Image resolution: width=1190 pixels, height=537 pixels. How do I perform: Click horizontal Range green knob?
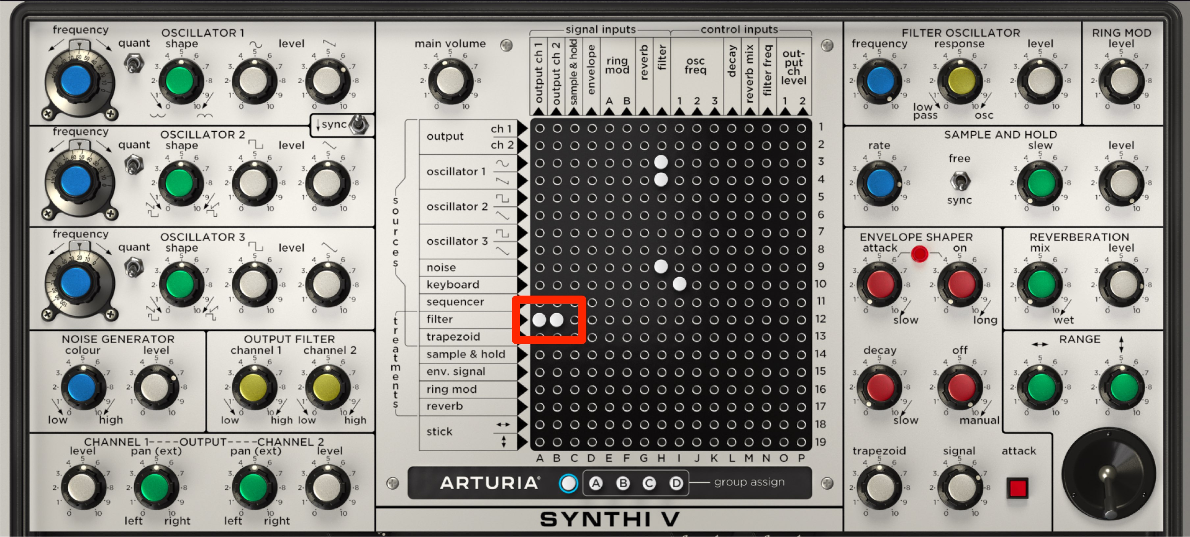coord(1040,387)
